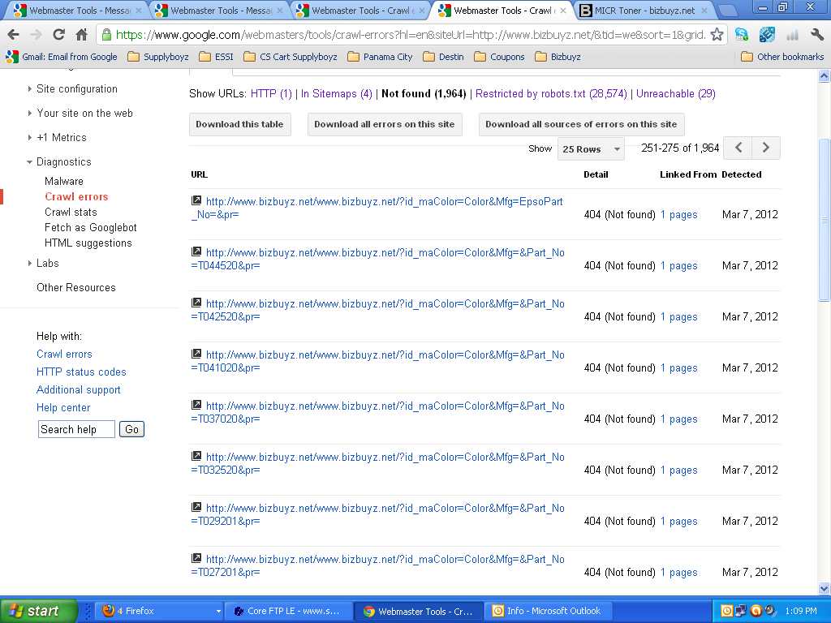Open the Coupons bookmark folder
The width and height of the screenshot is (831, 623).
point(499,57)
